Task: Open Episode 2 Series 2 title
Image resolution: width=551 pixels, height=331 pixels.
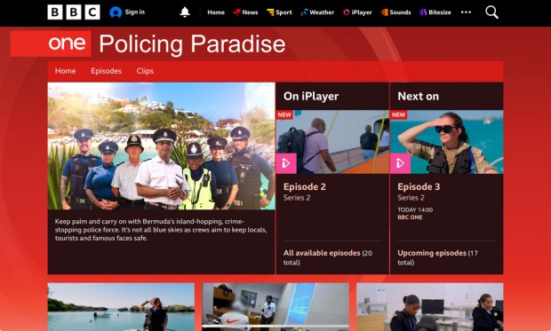Action: click(x=305, y=186)
